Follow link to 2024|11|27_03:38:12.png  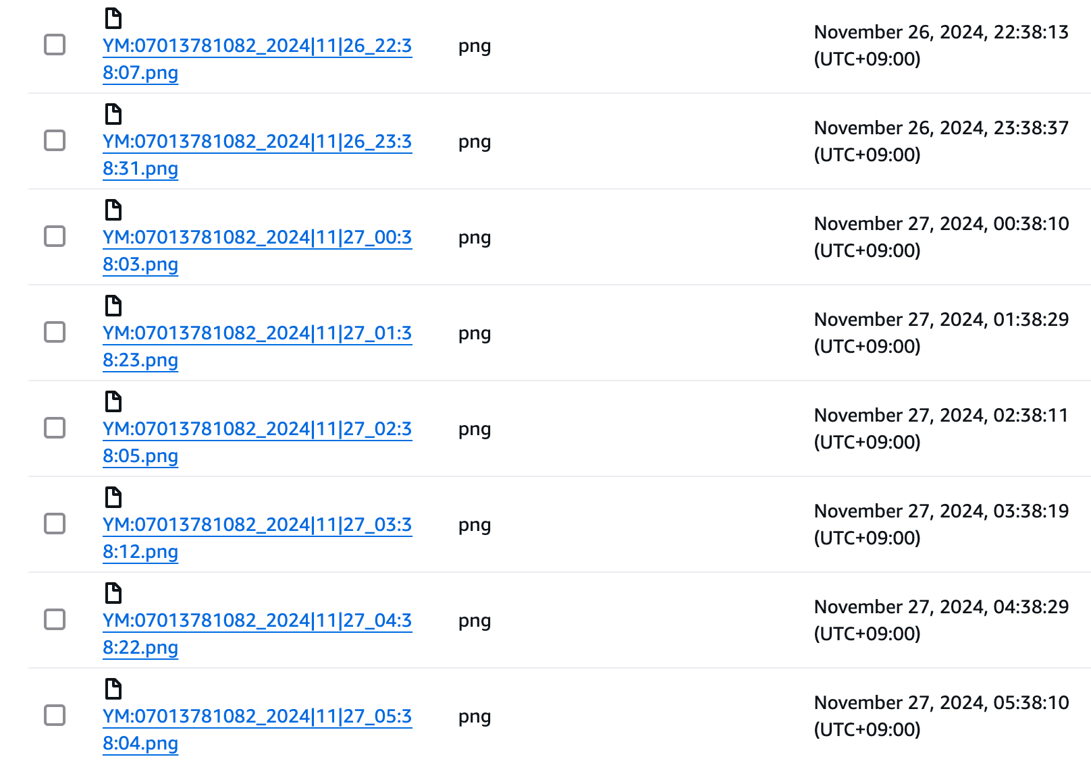257,538
